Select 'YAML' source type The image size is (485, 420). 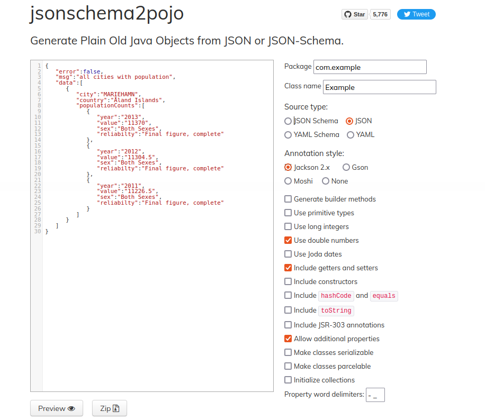pos(349,134)
